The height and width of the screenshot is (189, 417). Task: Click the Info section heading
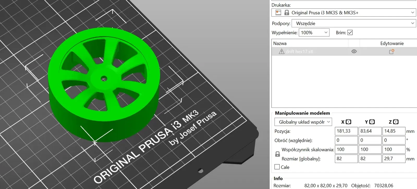click(278, 178)
